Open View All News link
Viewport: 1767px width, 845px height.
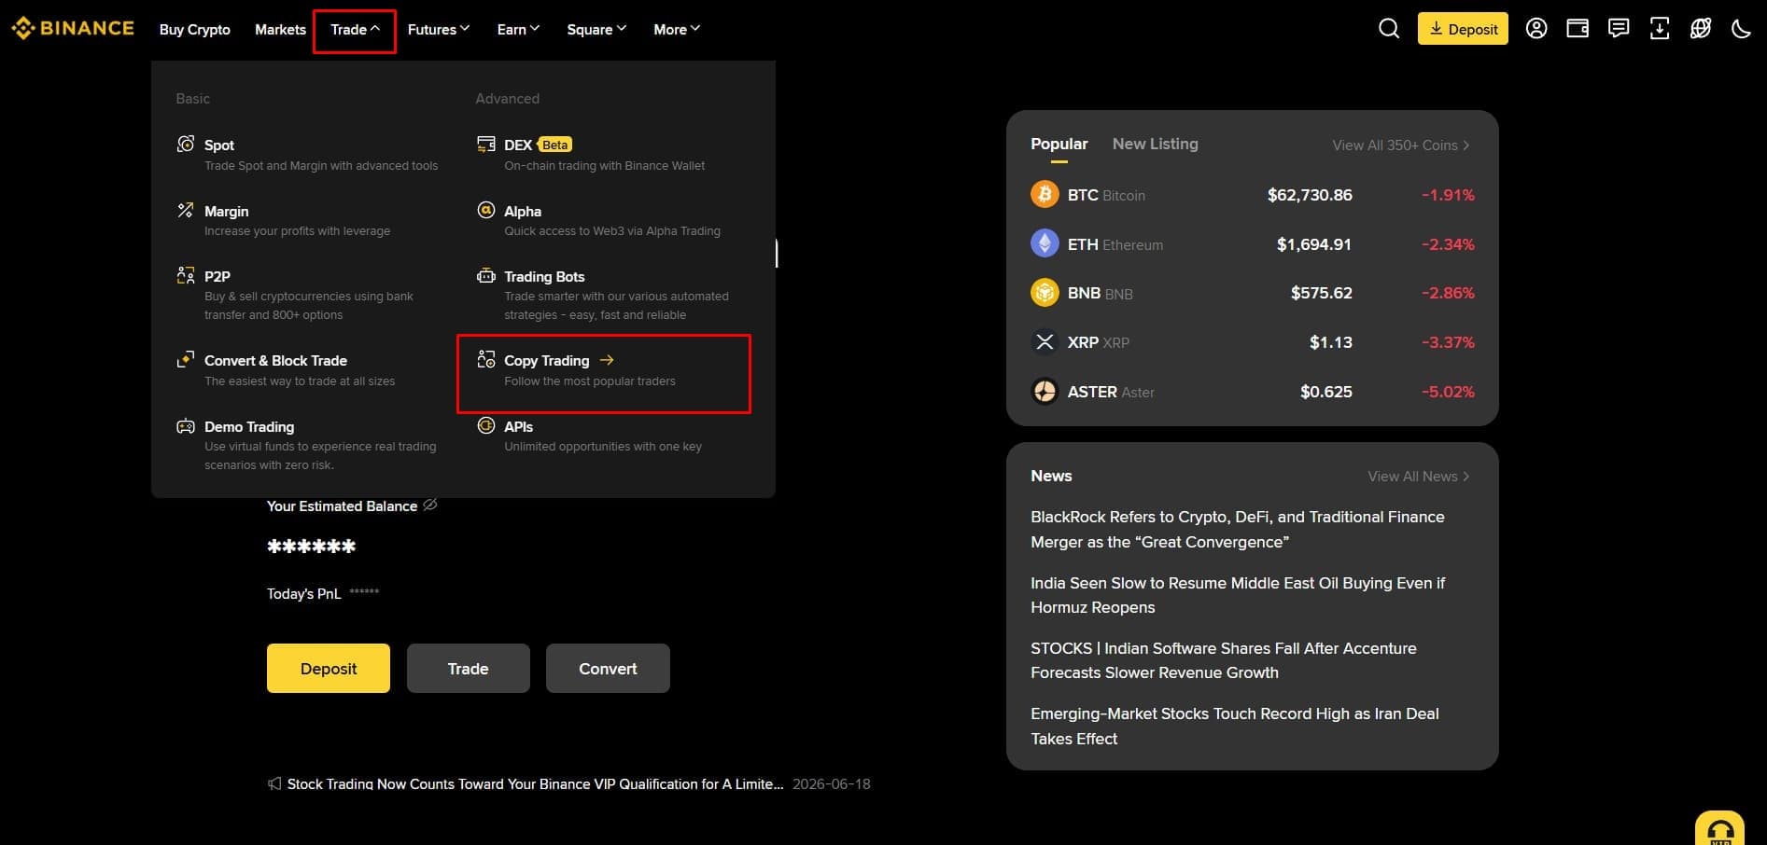tap(1419, 477)
